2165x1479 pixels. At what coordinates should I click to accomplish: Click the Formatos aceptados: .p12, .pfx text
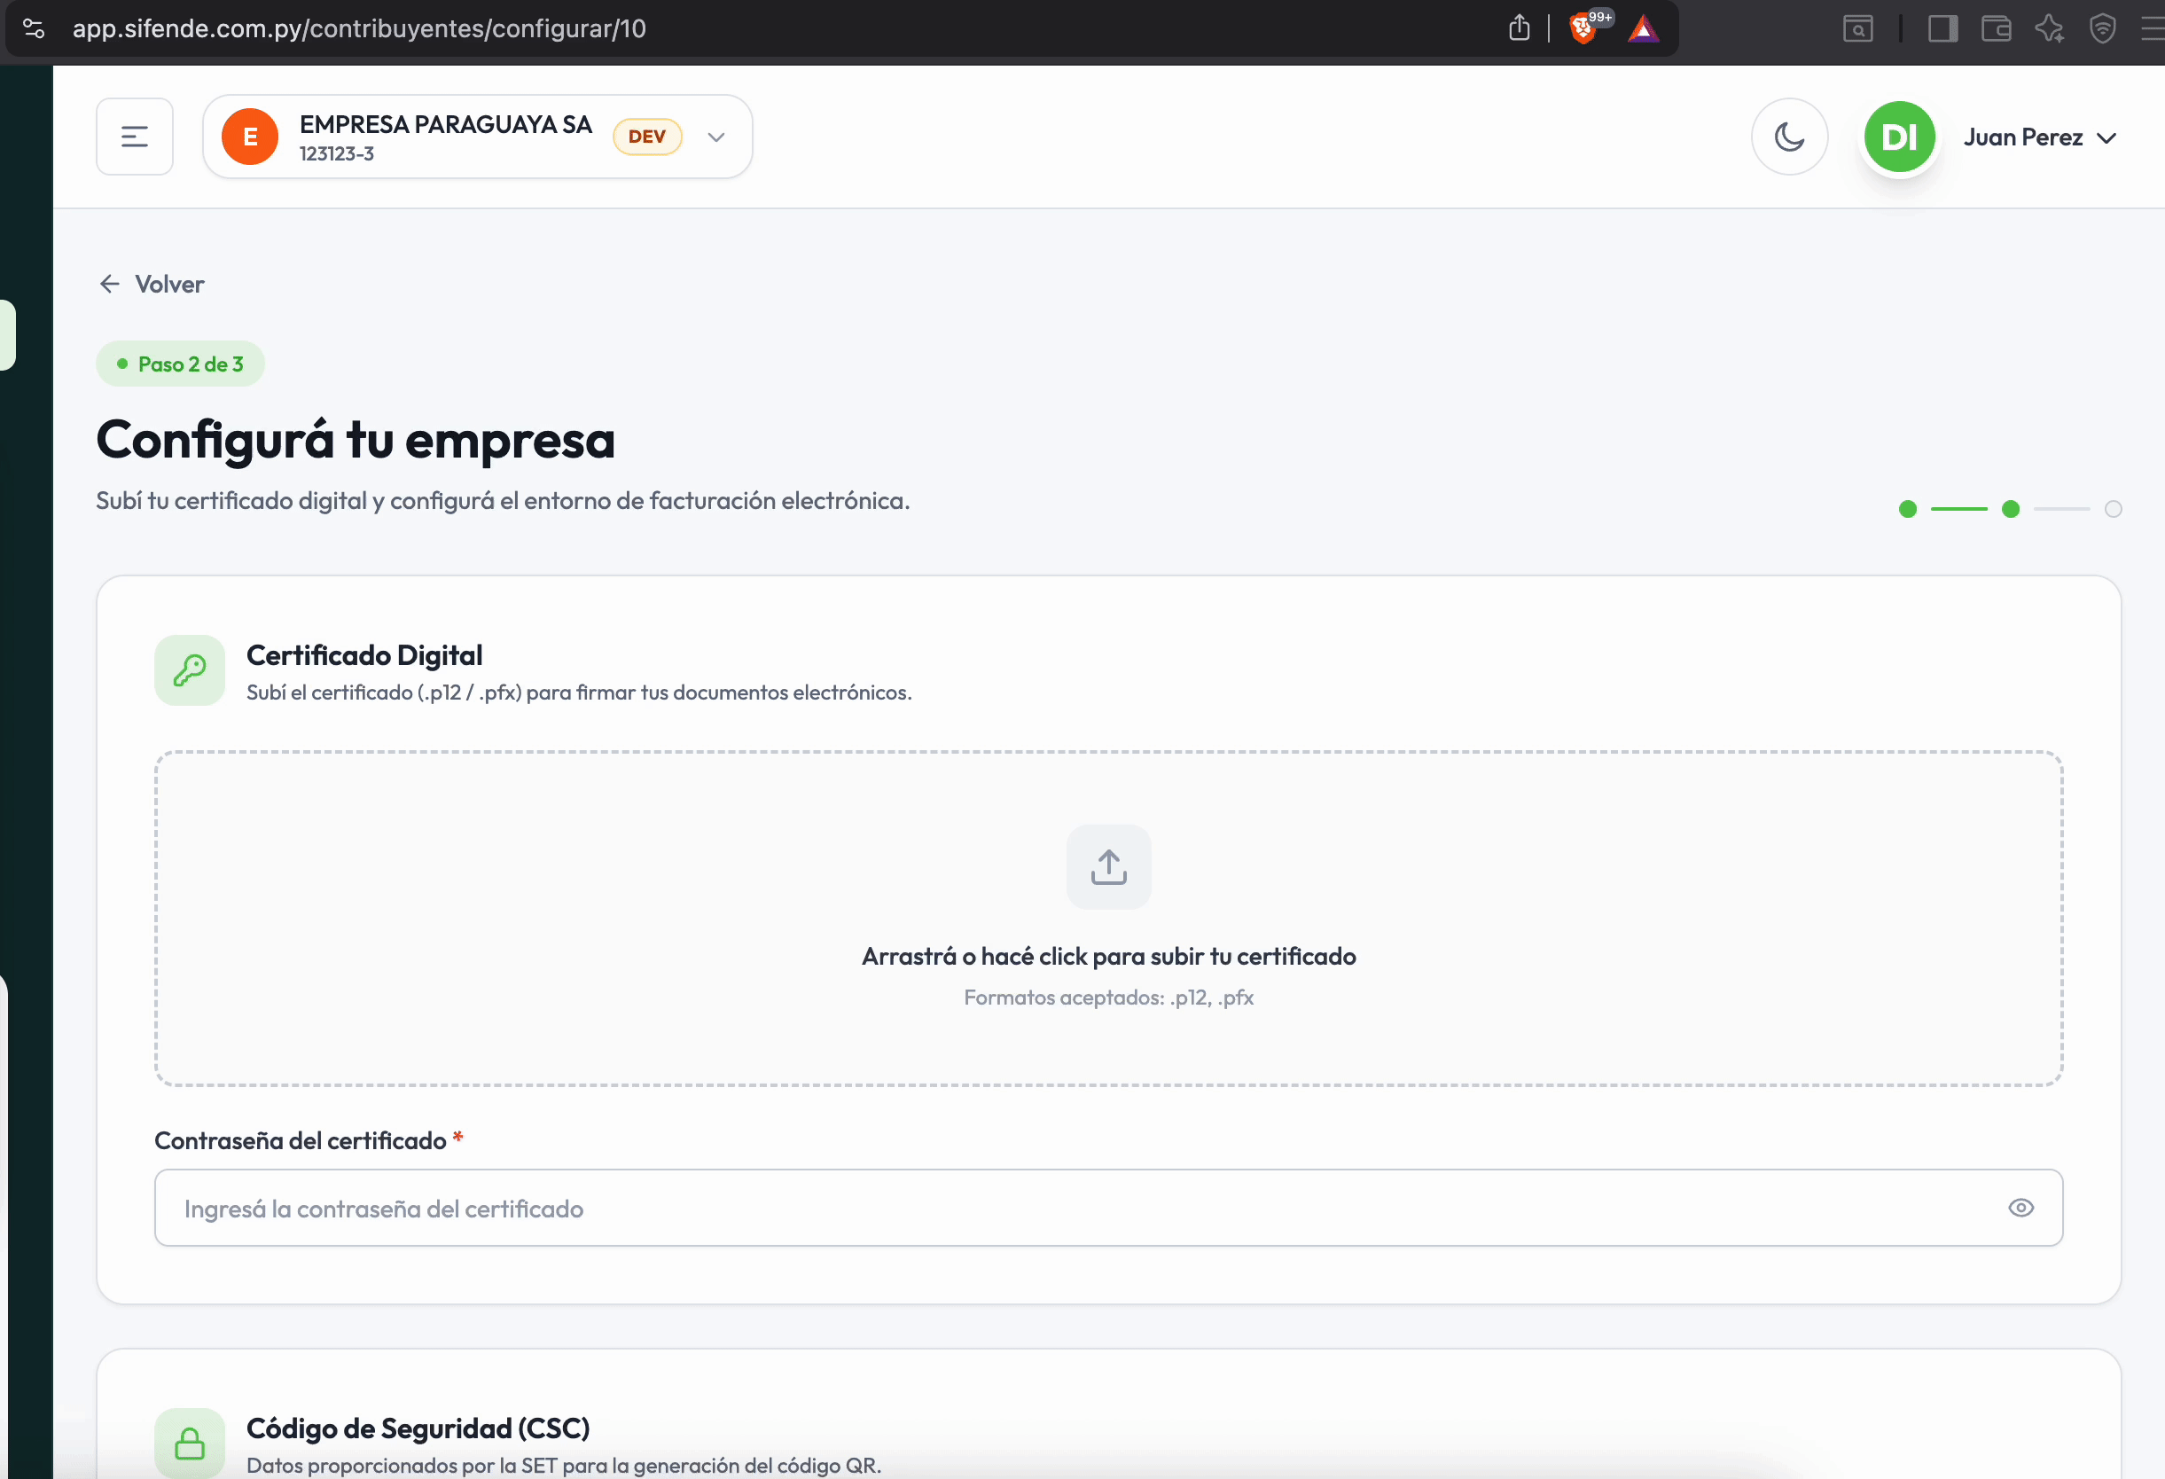pos(1108,998)
